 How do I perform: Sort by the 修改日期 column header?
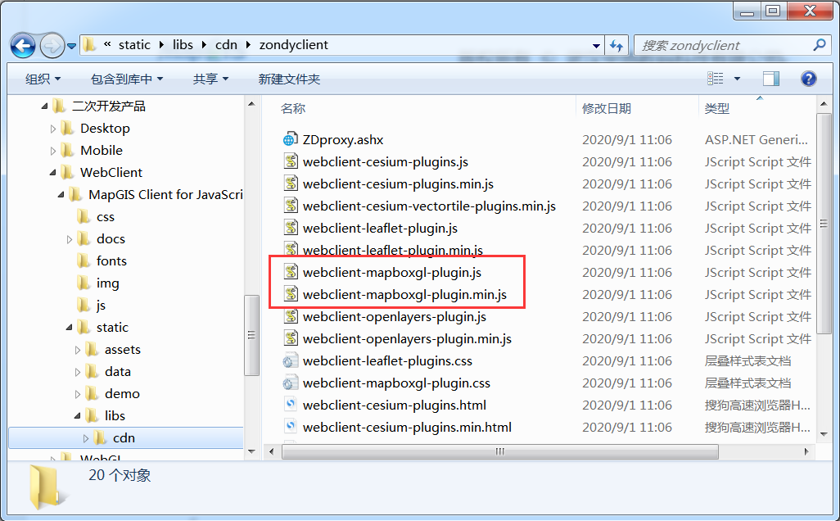pos(607,109)
